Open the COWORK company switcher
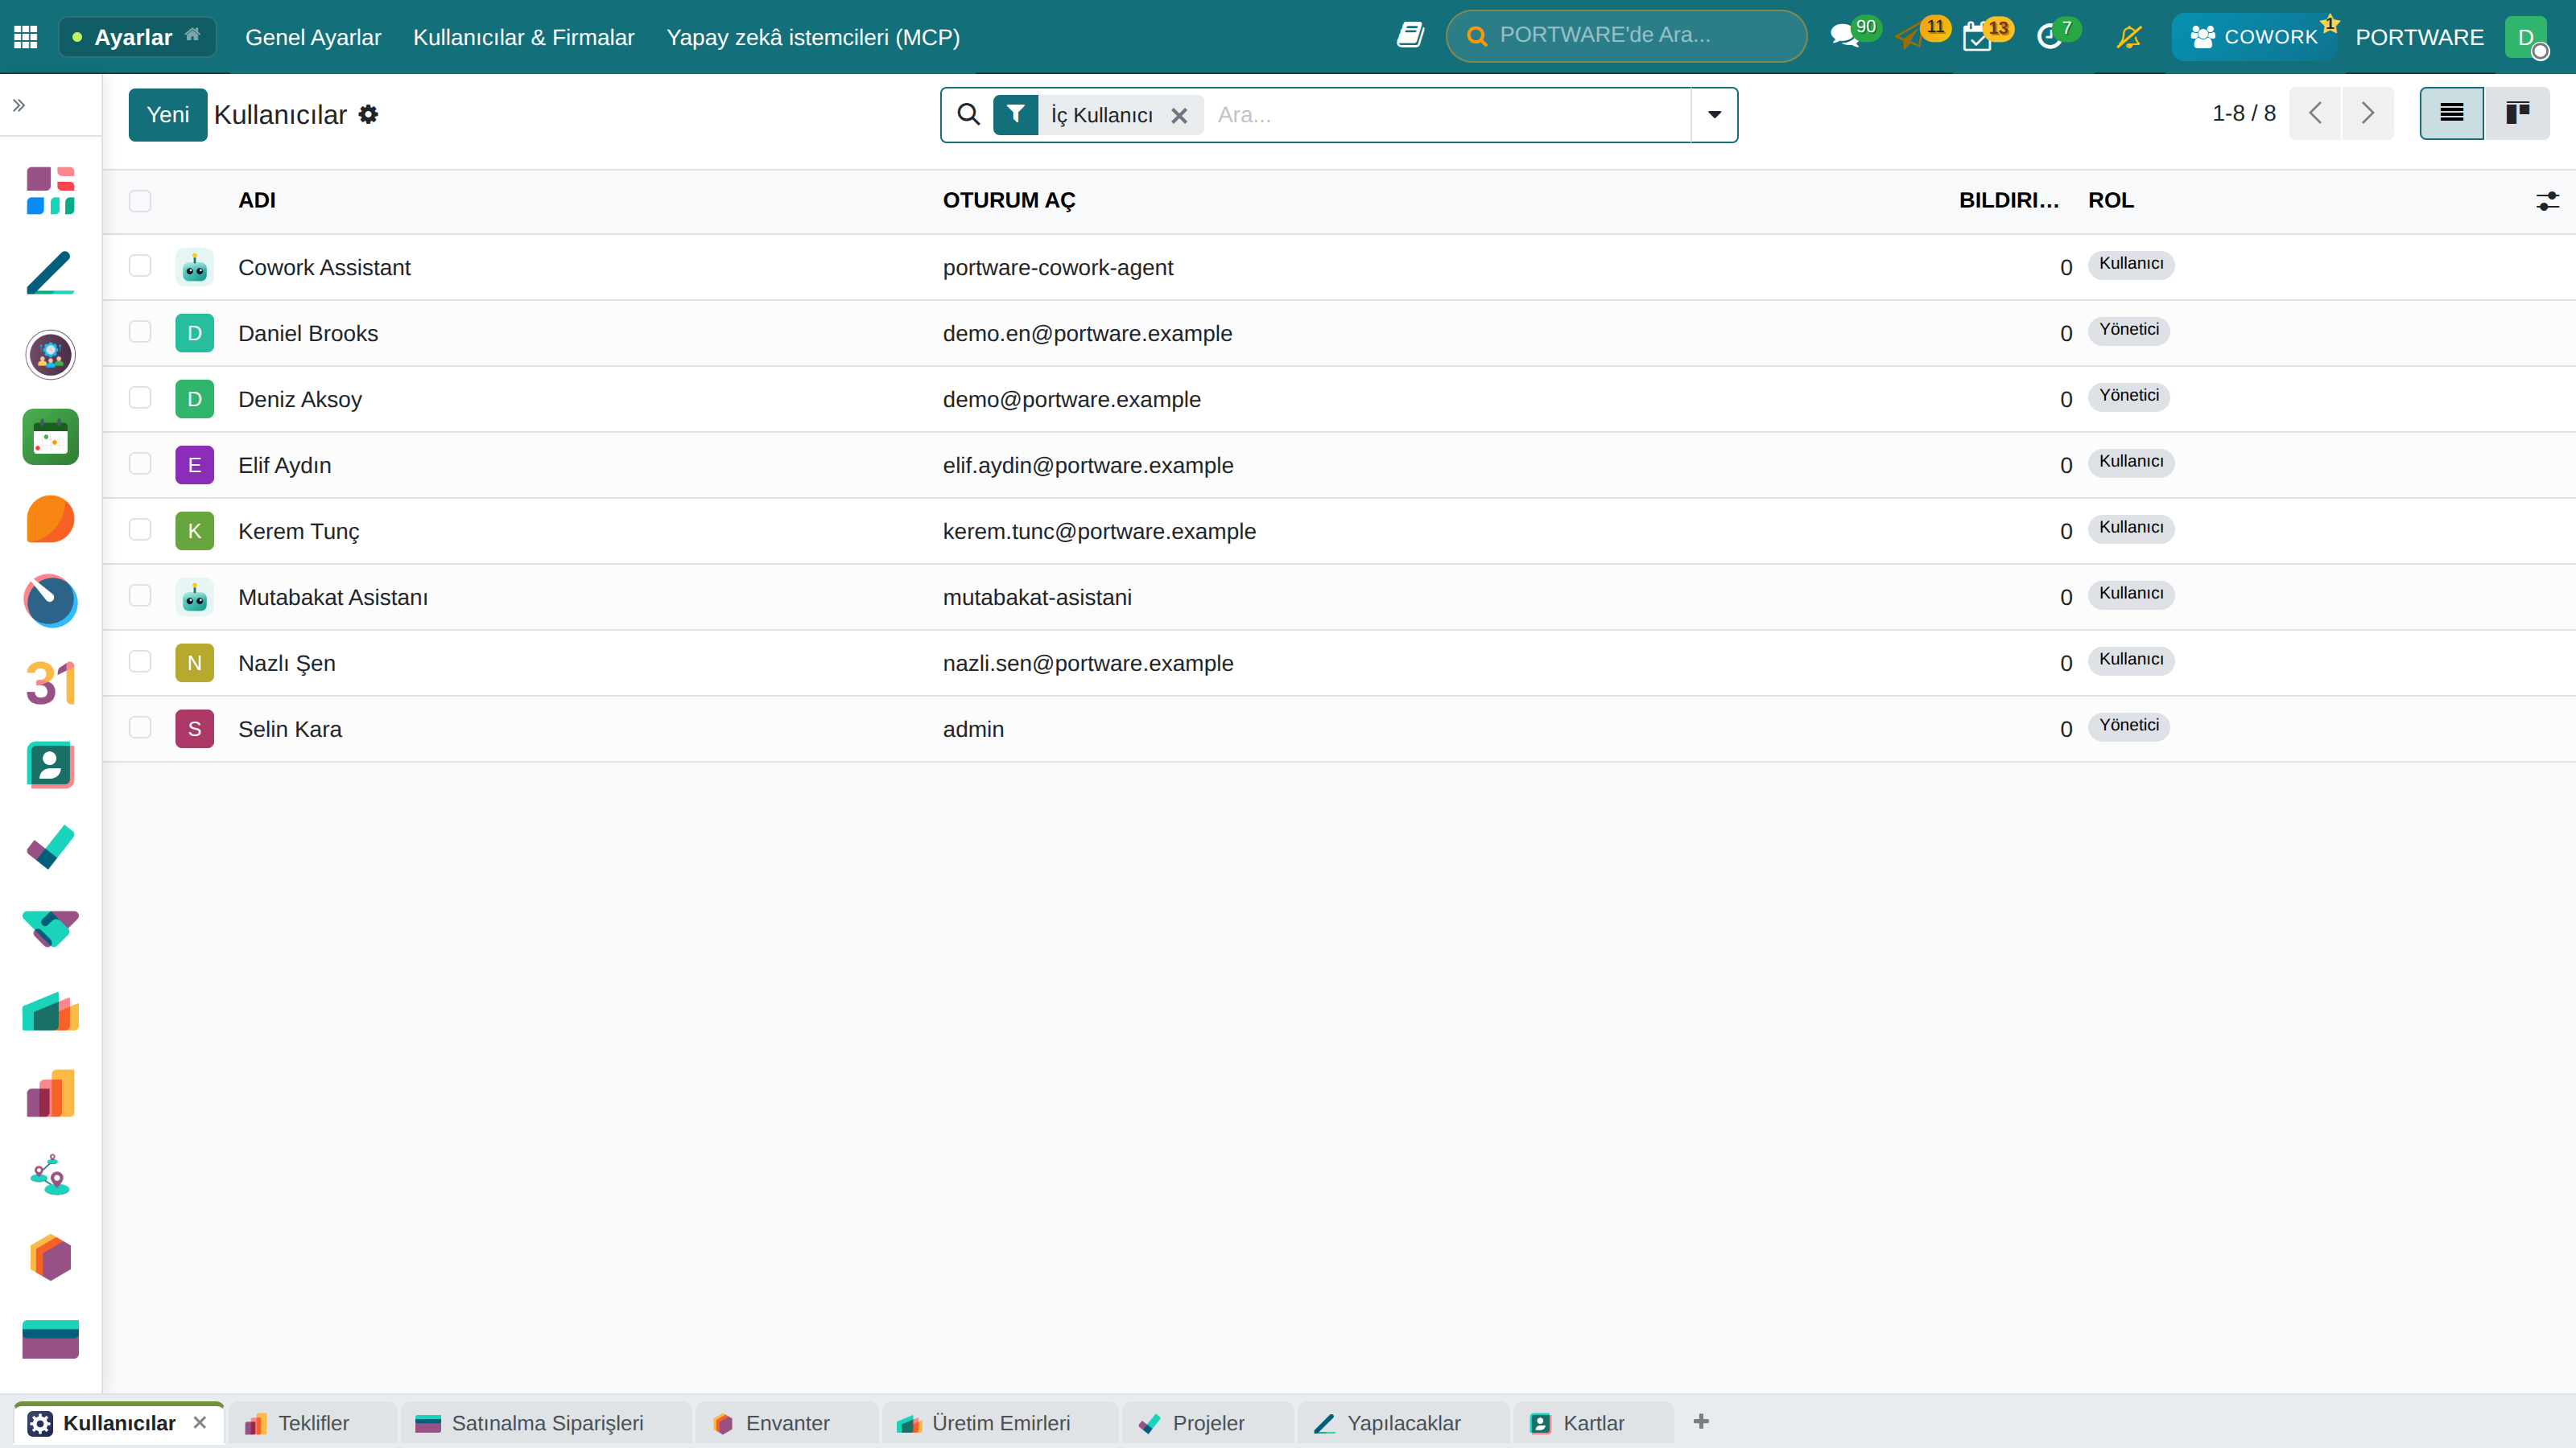The width and height of the screenshot is (2576, 1448). pos(2254,37)
